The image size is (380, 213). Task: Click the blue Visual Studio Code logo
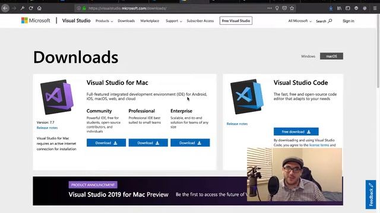click(x=247, y=96)
